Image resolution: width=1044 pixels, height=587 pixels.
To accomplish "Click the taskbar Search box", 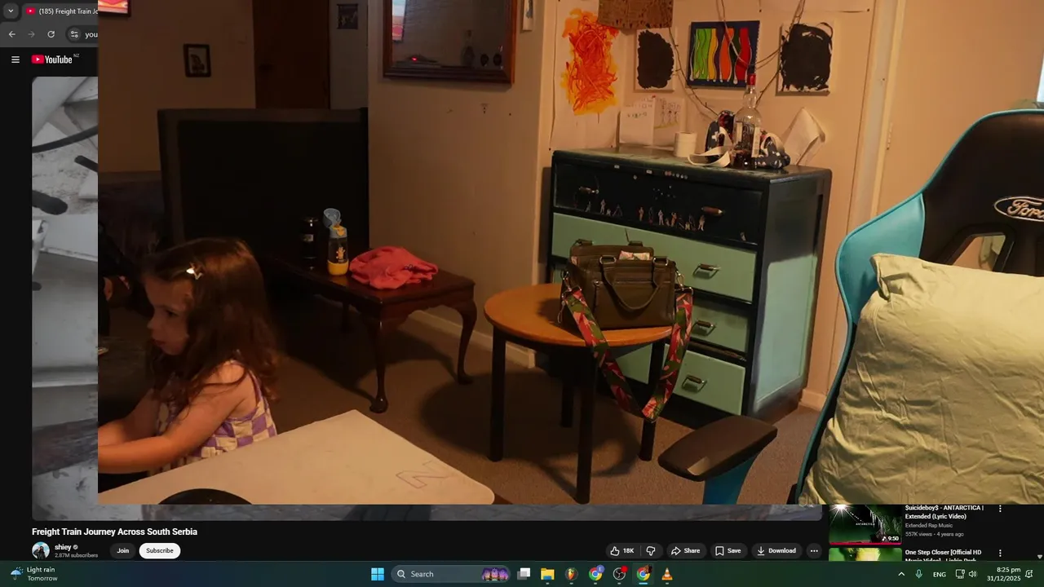I will 451,574.
